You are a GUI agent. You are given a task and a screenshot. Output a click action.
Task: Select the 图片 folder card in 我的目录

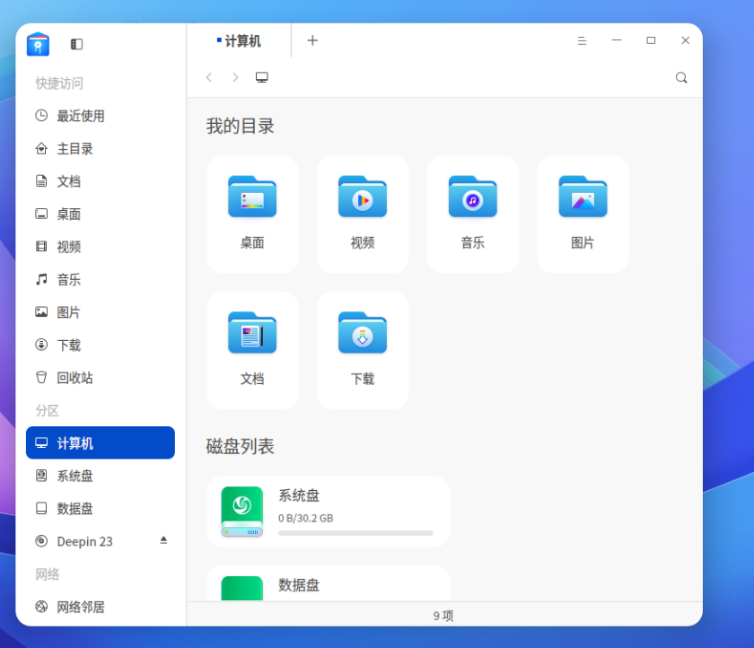583,215
